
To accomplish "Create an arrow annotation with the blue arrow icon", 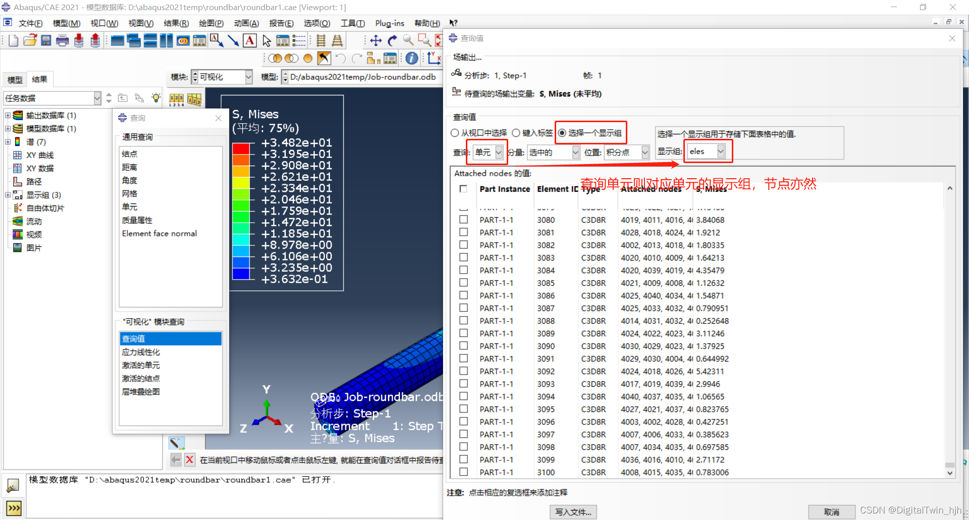I will pos(233,41).
